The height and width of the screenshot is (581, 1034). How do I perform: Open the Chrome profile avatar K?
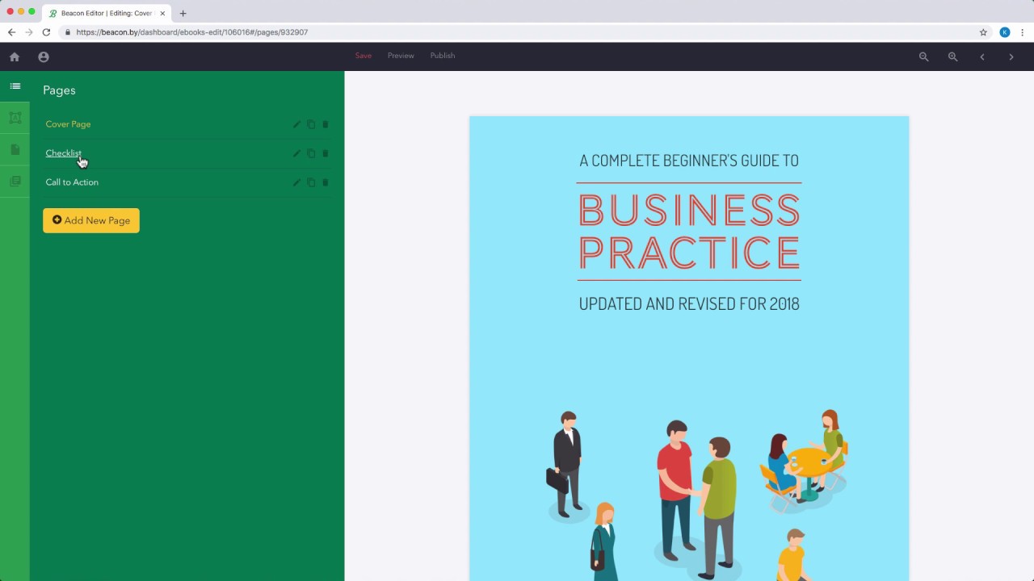(1005, 32)
